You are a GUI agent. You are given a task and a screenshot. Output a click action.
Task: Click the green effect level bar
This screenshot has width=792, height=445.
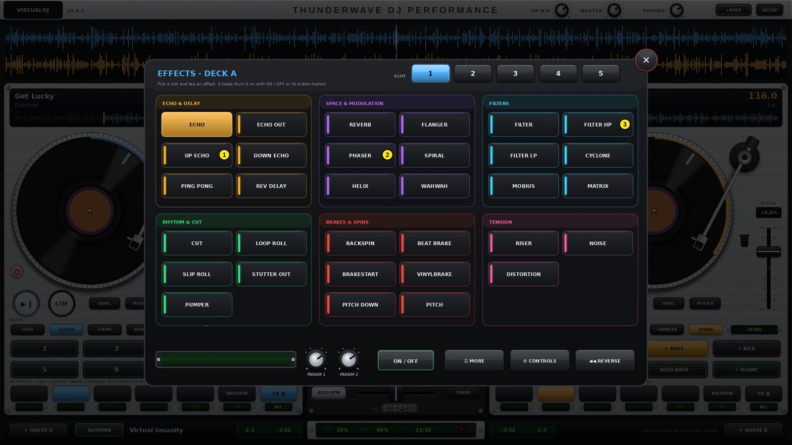click(x=226, y=359)
